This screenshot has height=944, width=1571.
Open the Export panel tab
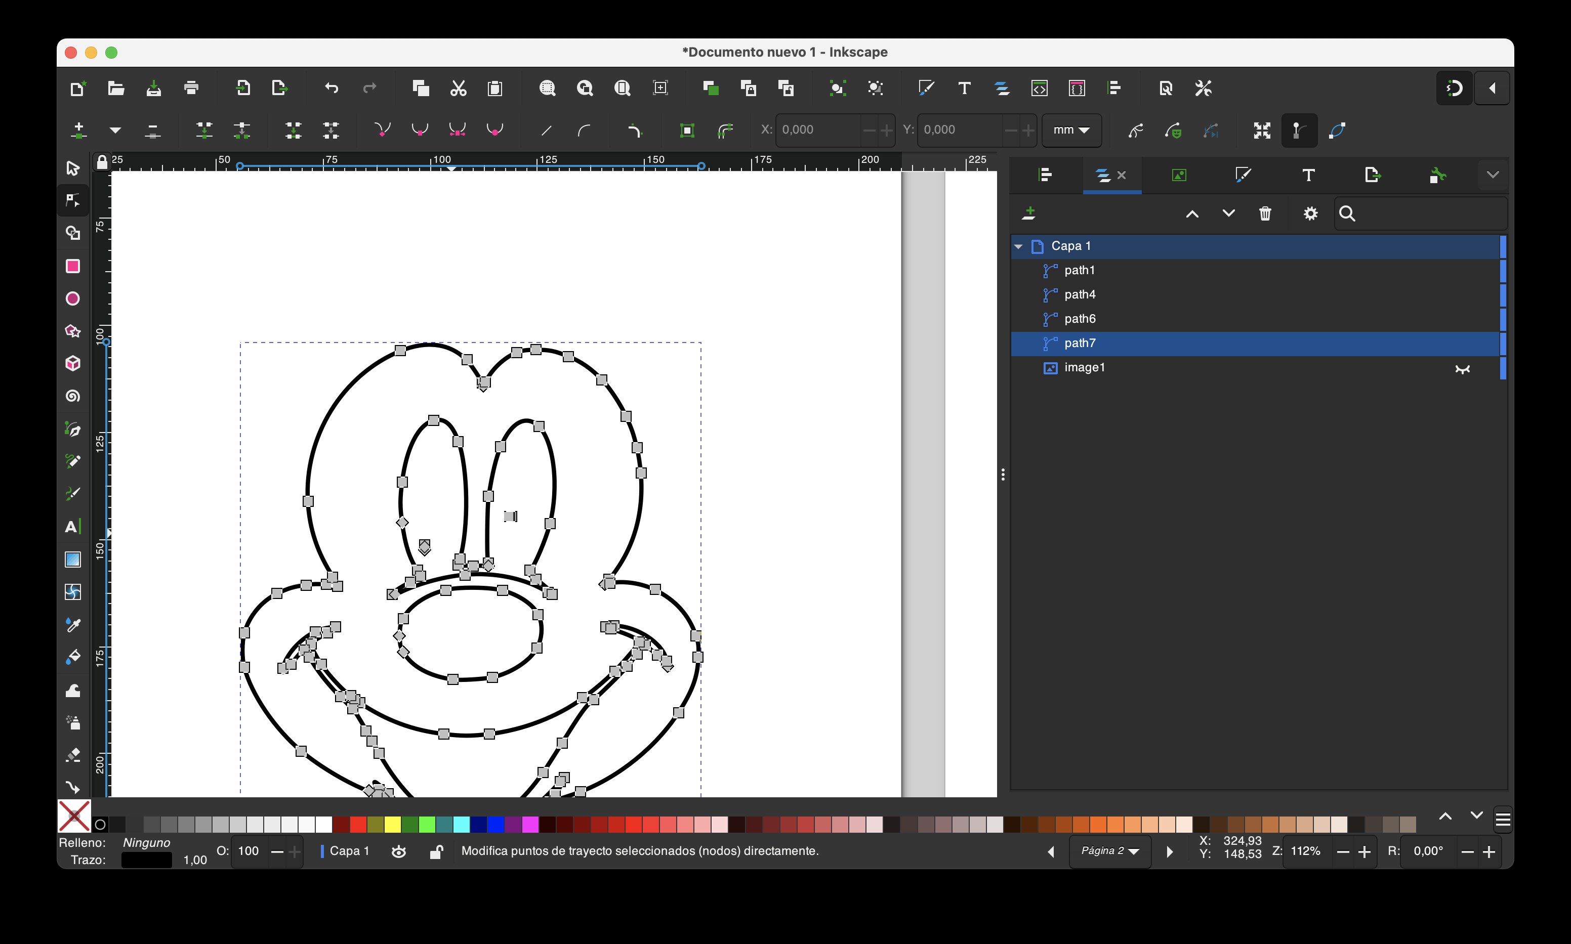[1373, 175]
